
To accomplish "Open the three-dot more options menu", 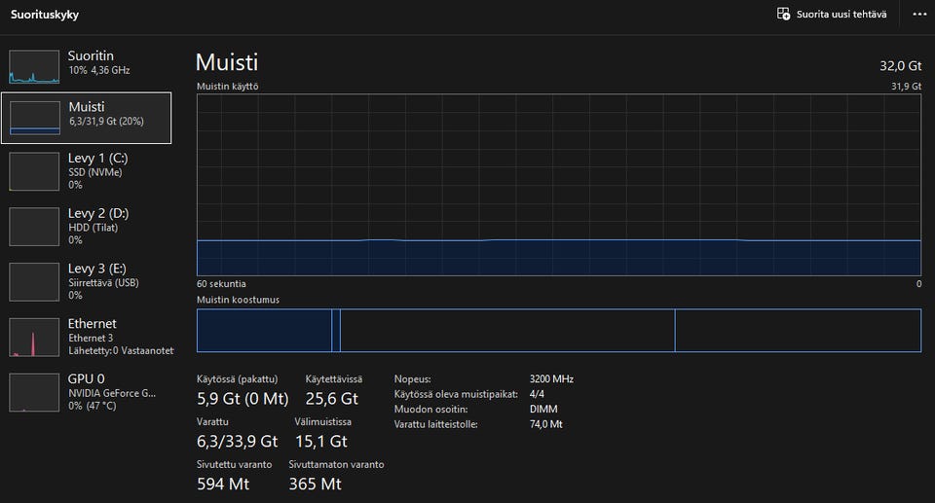I will (919, 15).
